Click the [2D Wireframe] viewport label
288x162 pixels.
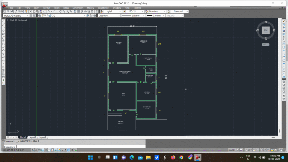[21, 20]
